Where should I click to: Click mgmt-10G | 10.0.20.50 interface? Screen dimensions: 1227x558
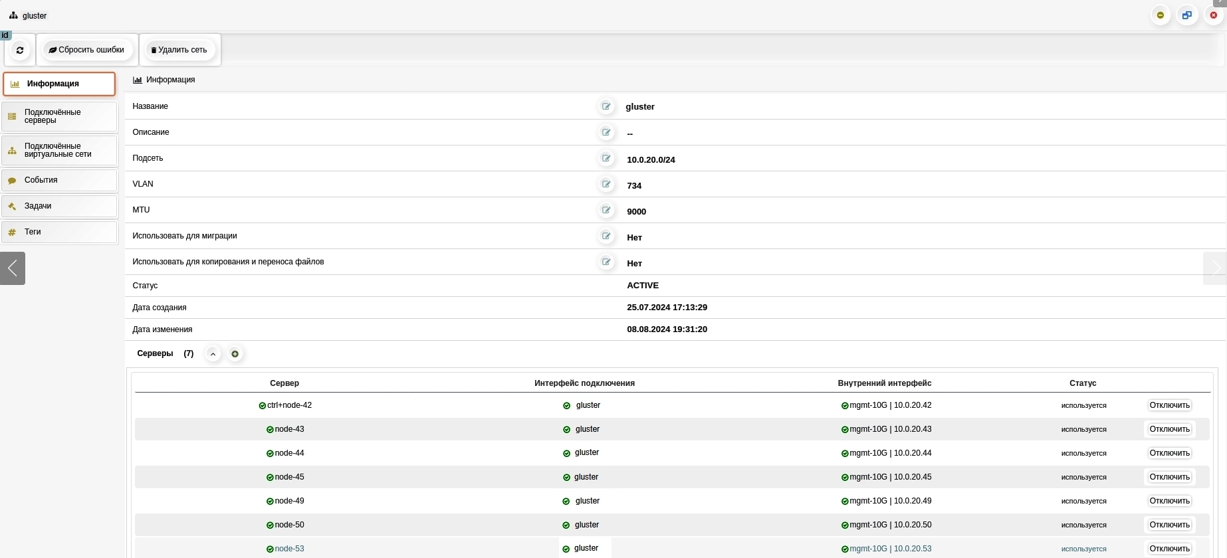click(x=890, y=525)
